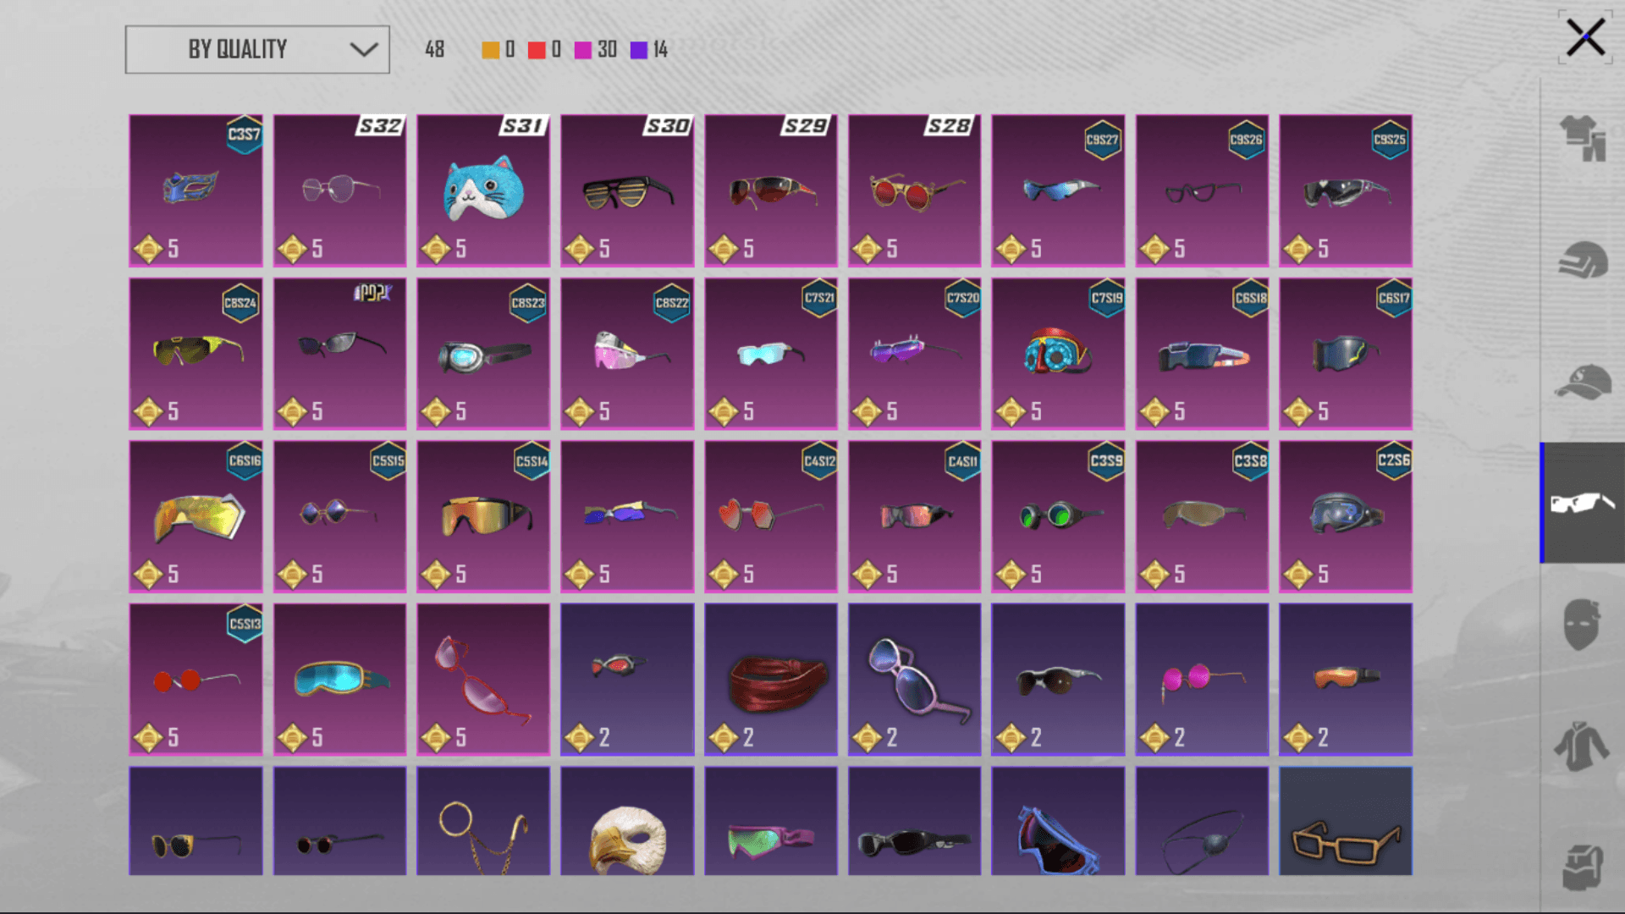
Task: Select the C5S13 red round glasses
Action: (196, 680)
